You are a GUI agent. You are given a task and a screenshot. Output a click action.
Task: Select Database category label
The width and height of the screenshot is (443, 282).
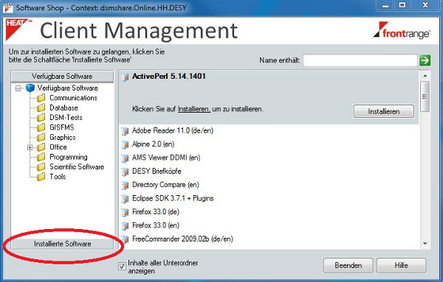click(x=63, y=108)
